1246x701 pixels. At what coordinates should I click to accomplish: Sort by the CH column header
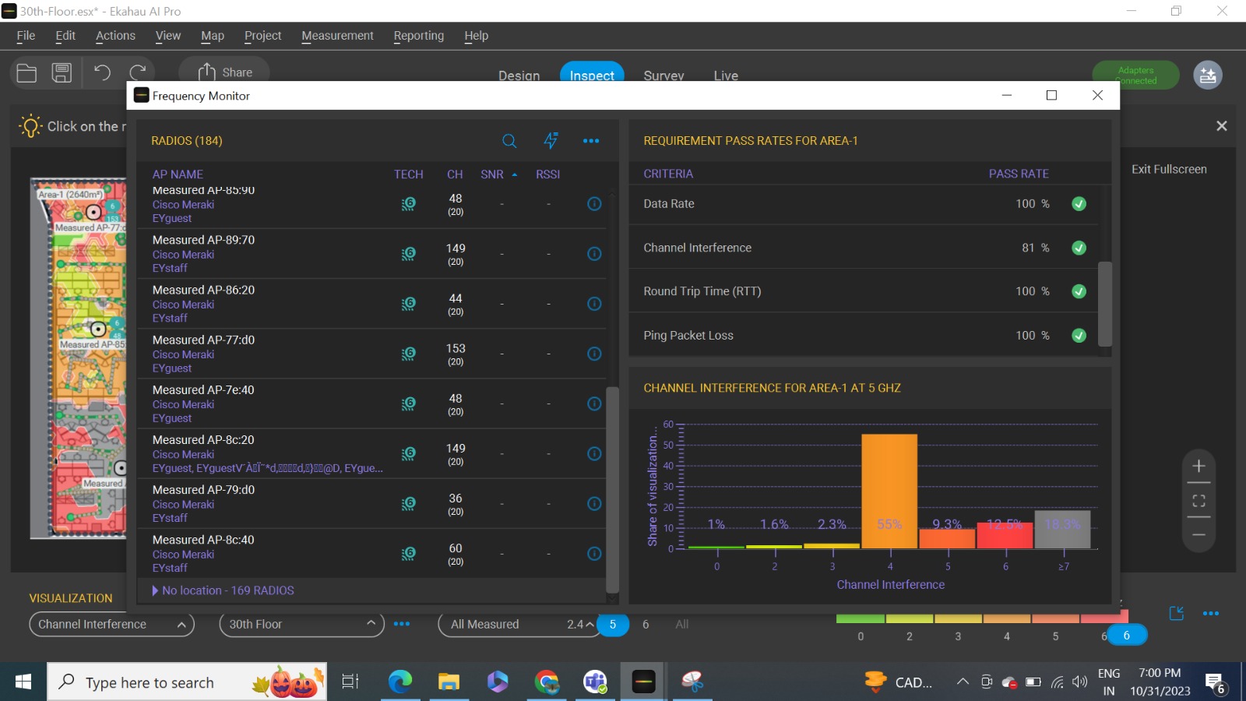[455, 174]
